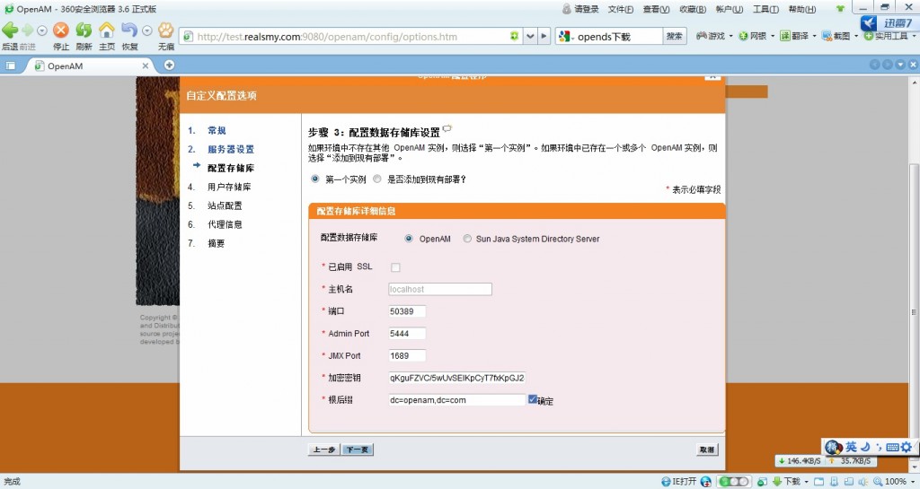Click the 下一页 next button
920x489 pixels.
point(358,450)
